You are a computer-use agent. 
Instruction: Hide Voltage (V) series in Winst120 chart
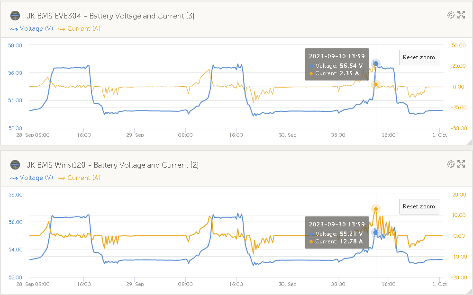tap(31, 178)
